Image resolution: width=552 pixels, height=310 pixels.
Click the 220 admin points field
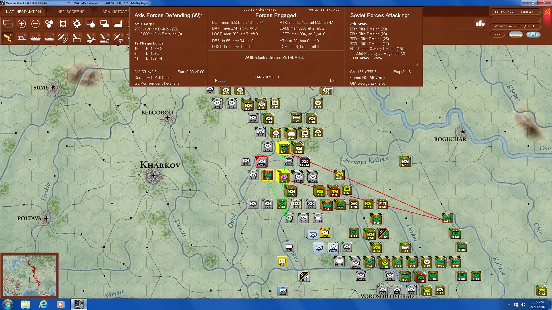click(497, 34)
